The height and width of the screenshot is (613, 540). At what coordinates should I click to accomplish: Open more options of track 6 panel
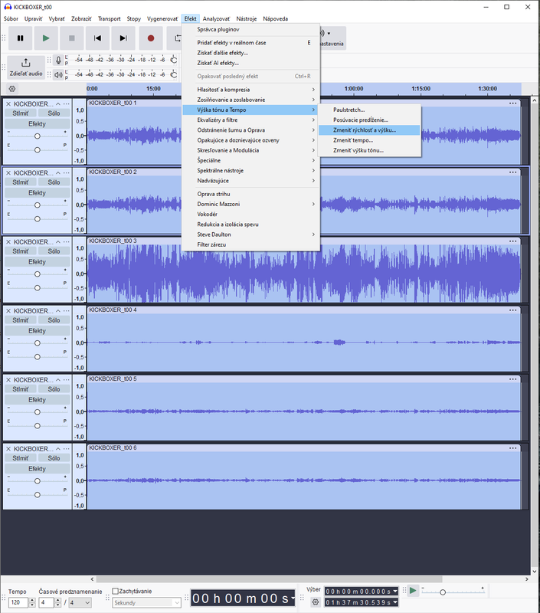pyautogui.click(x=67, y=449)
